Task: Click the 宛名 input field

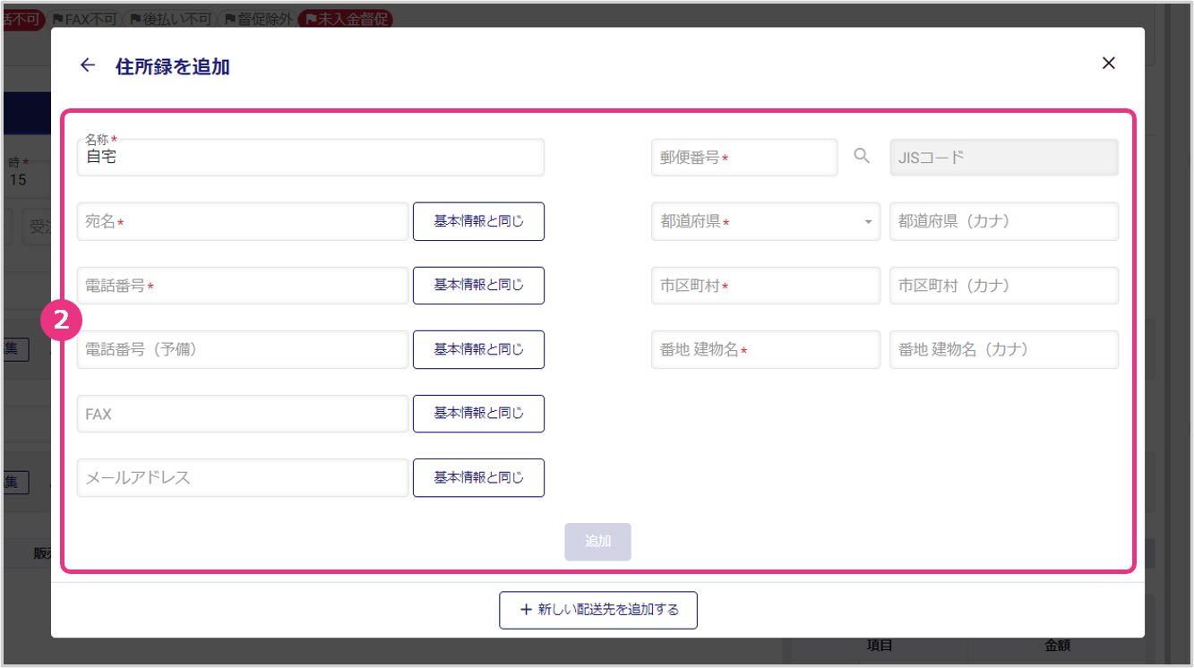Action: pyautogui.click(x=243, y=222)
